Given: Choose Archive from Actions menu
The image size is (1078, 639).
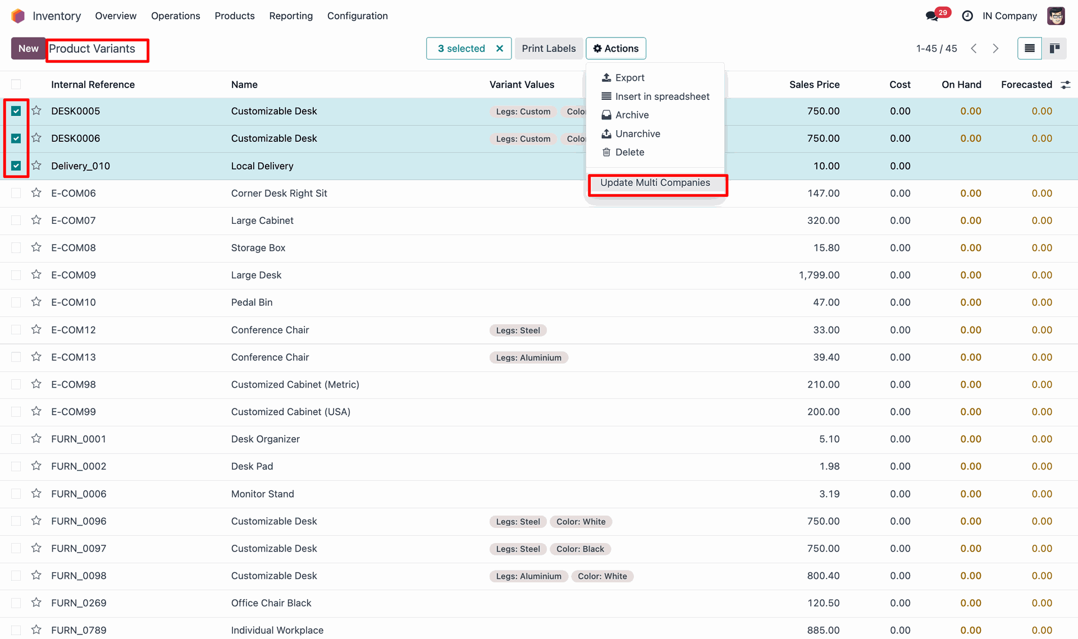Looking at the screenshot, I should tap(632, 115).
